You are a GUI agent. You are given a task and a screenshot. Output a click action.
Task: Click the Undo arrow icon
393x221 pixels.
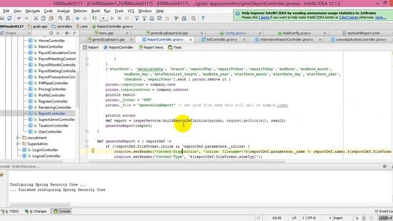[x=19, y=18]
